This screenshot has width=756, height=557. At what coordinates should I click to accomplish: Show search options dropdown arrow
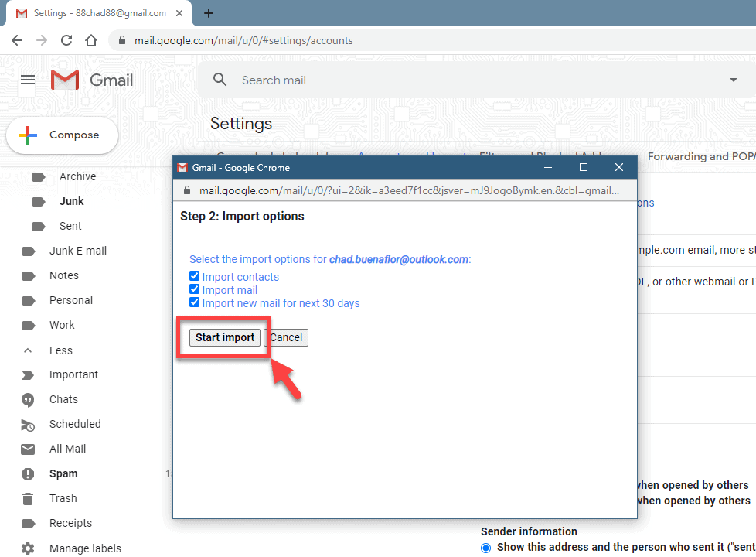[x=734, y=80]
